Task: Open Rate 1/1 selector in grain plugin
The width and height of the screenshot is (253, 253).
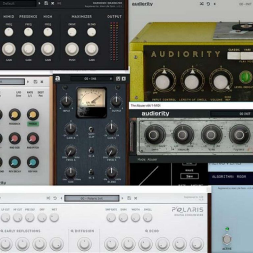Action: 30,94
